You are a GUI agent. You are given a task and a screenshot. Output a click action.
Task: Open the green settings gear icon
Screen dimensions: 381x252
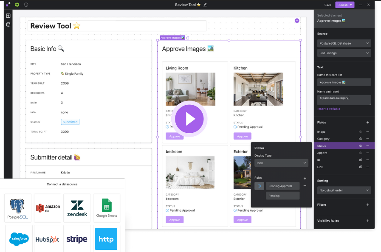pos(17,5)
